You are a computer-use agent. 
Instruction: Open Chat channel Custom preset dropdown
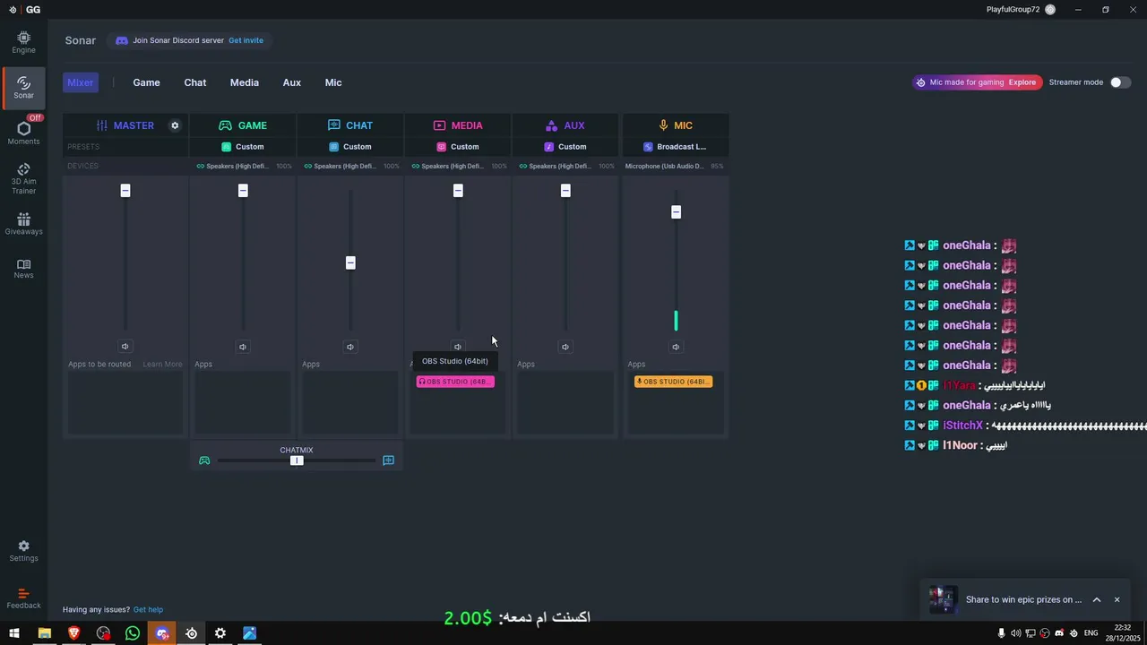click(350, 147)
